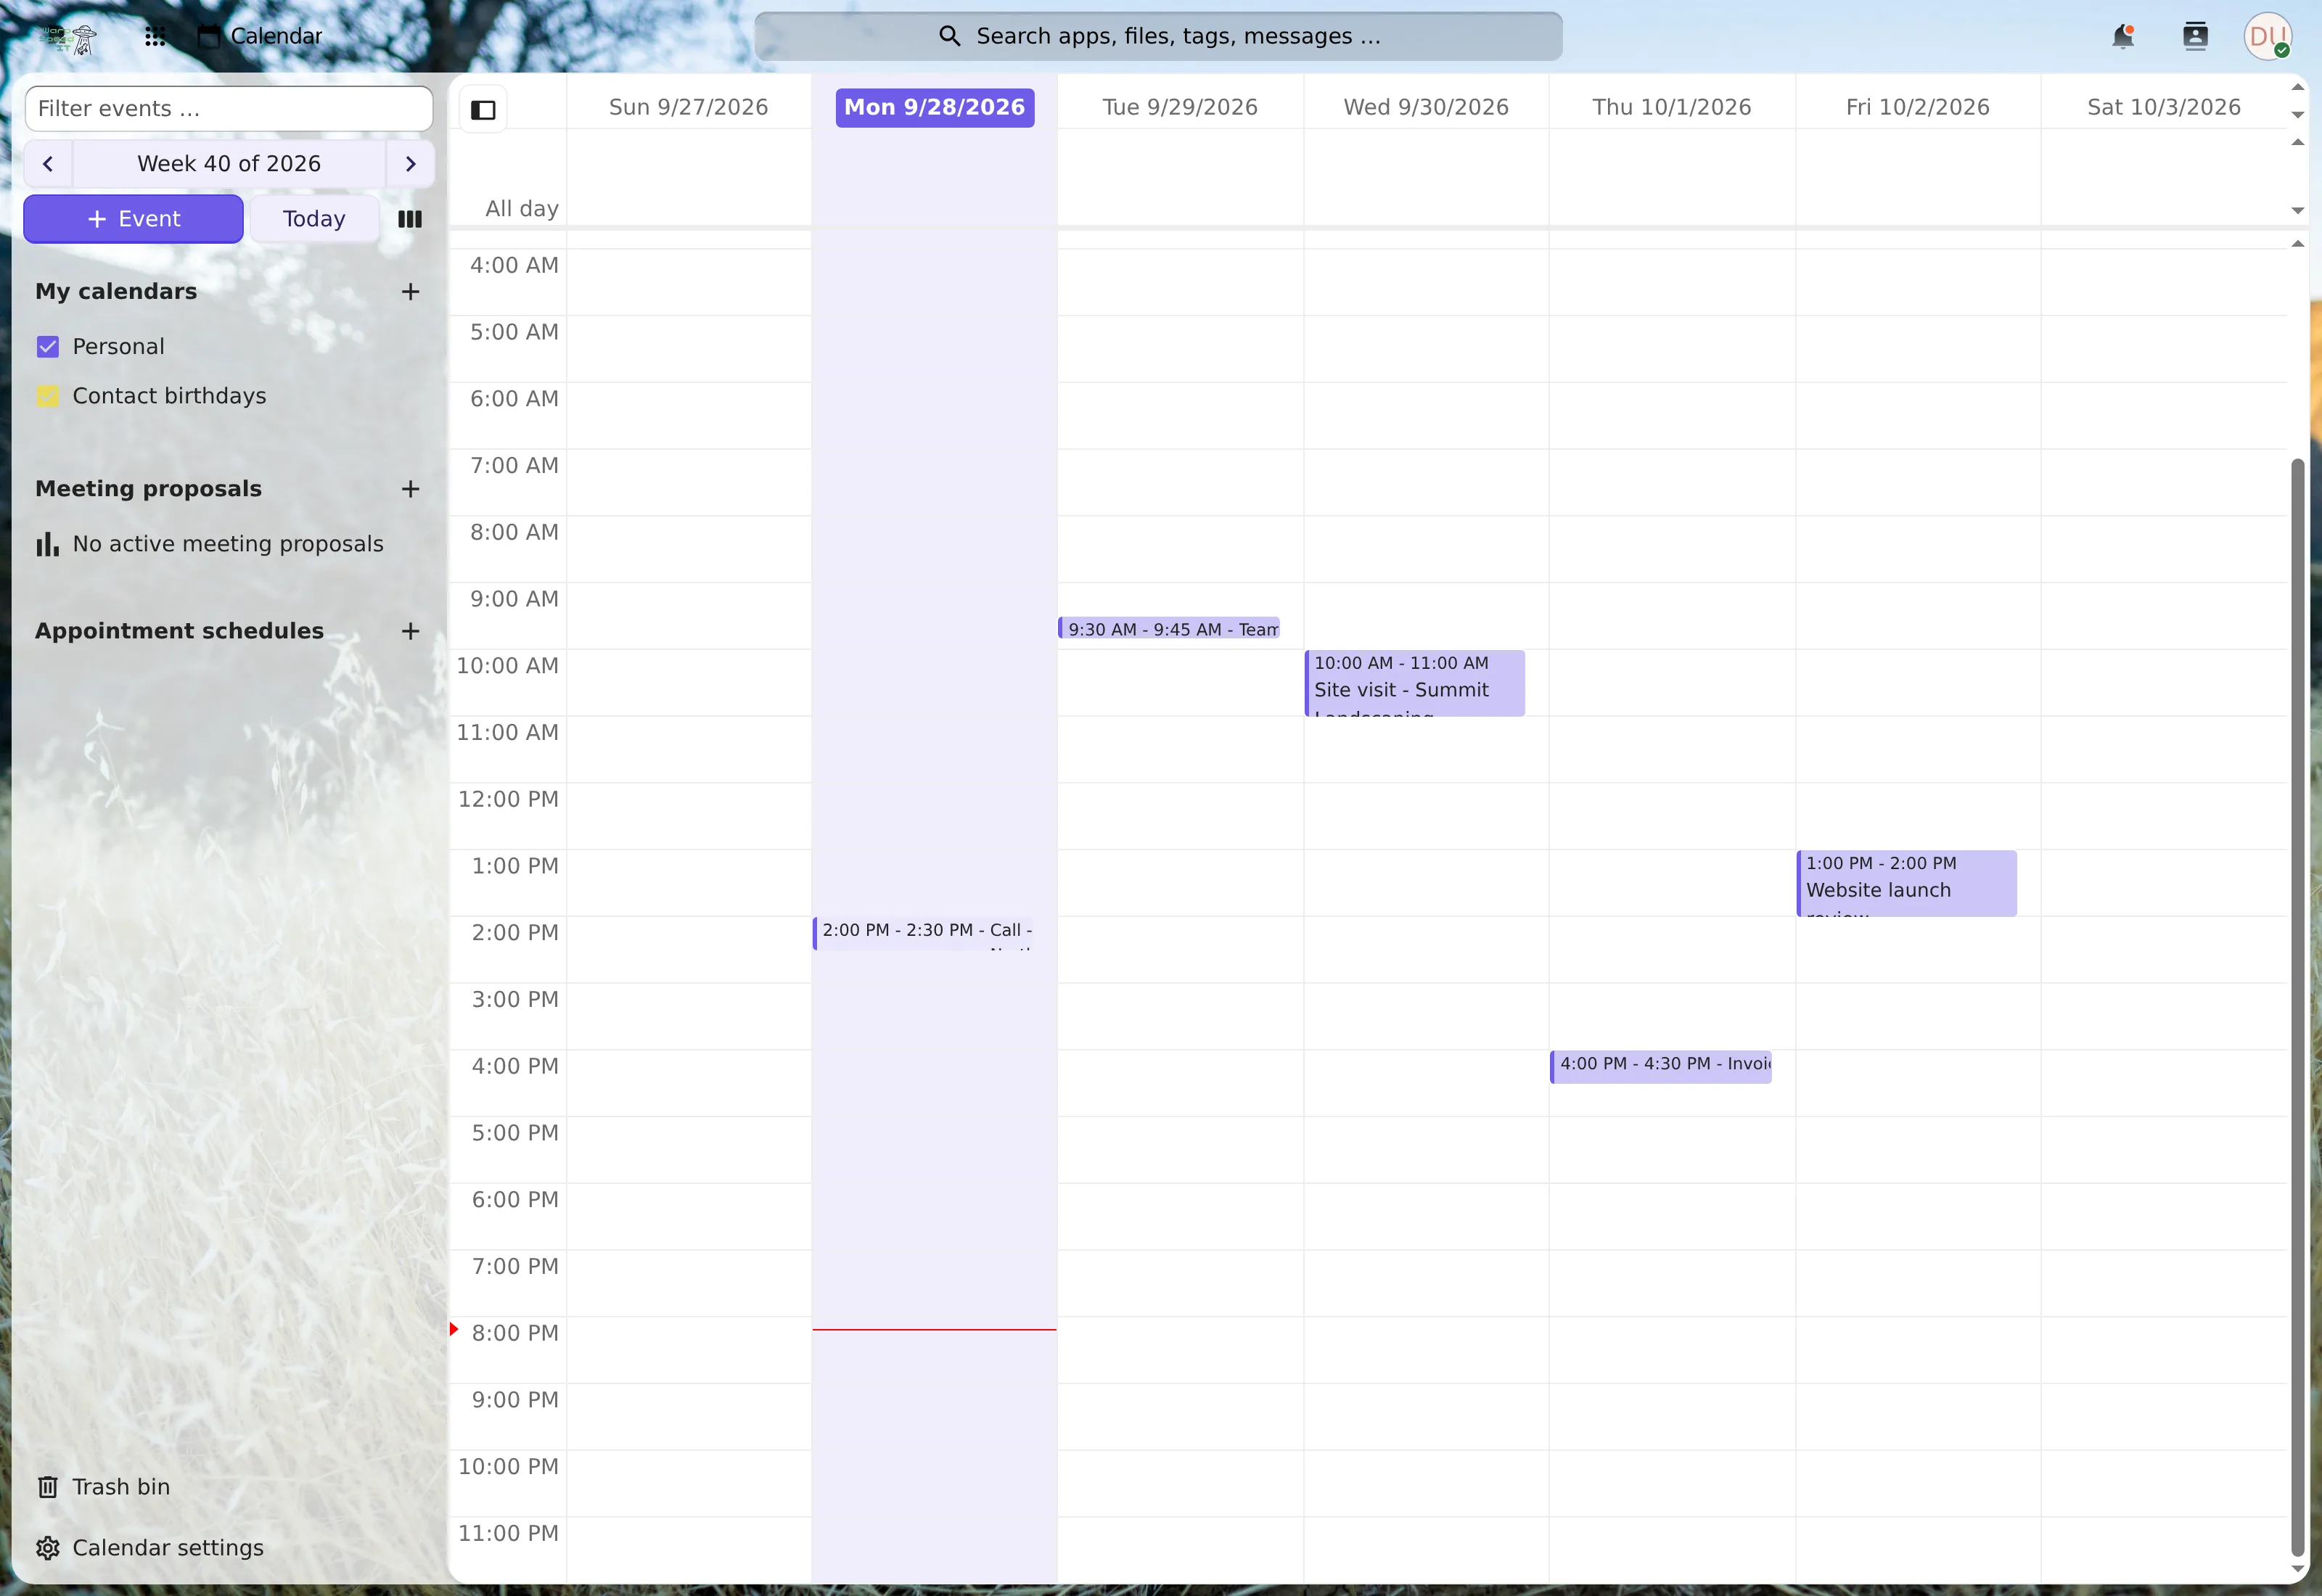The width and height of the screenshot is (2322, 1596).
Task: Click the Calendar app icon in header
Action: click(208, 37)
